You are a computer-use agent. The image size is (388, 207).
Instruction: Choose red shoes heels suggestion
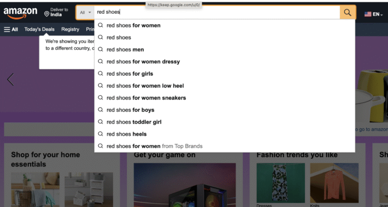pos(224,134)
